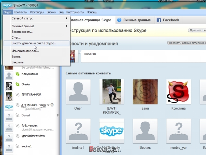Select contact fotki.yandex in the list
The image size is (206, 155).
click(x=30, y=127)
